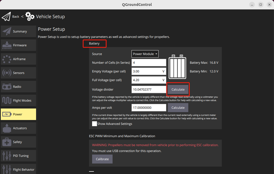Click the paper plane QGroundControl icon
Screen dimensions: 274x174
(6, 17)
